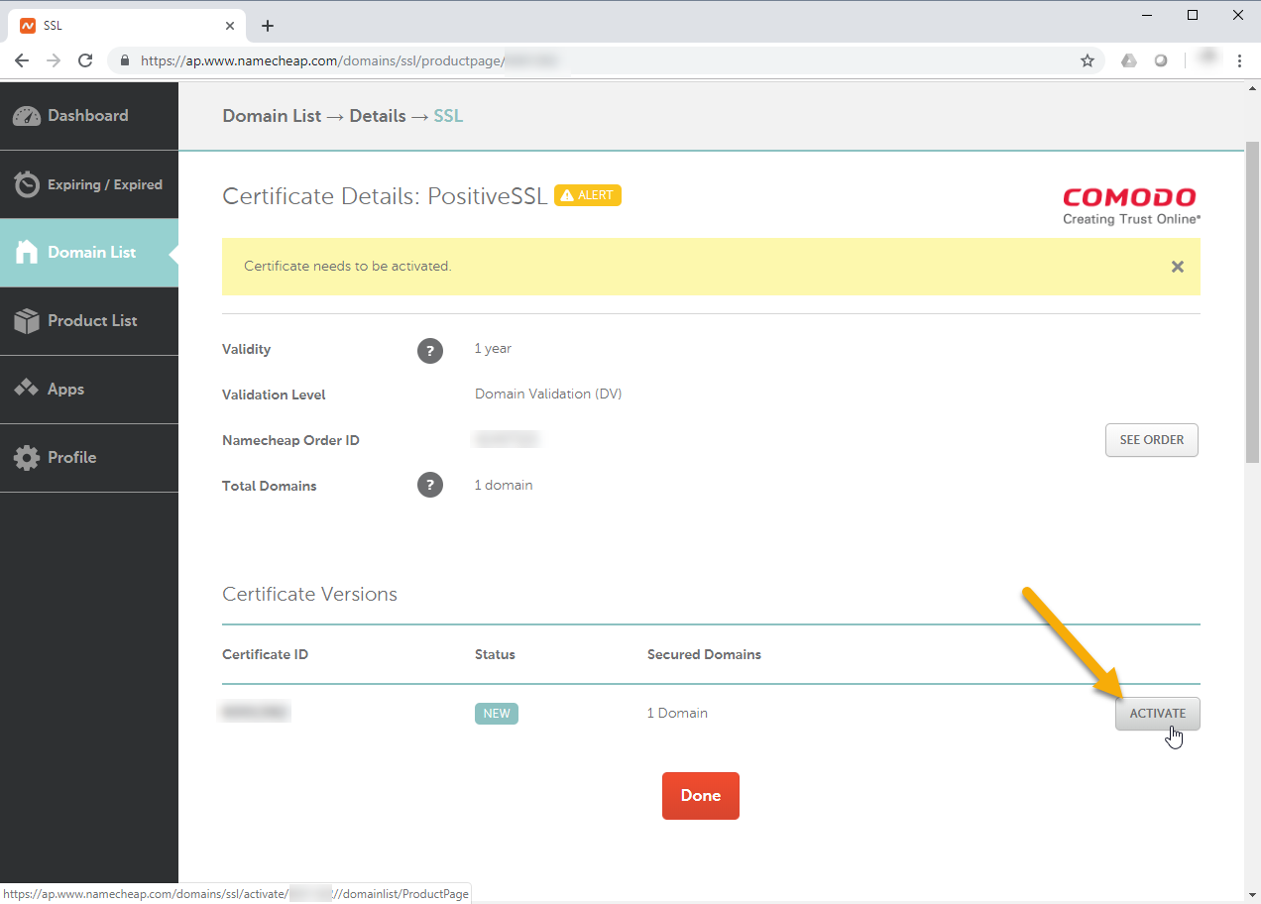Open Chrome three-dot menu
1261x904 pixels.
pos(1239,60)
